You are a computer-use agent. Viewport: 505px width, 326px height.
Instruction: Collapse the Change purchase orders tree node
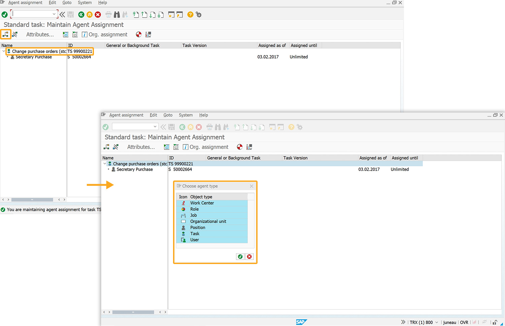point(4,51)
